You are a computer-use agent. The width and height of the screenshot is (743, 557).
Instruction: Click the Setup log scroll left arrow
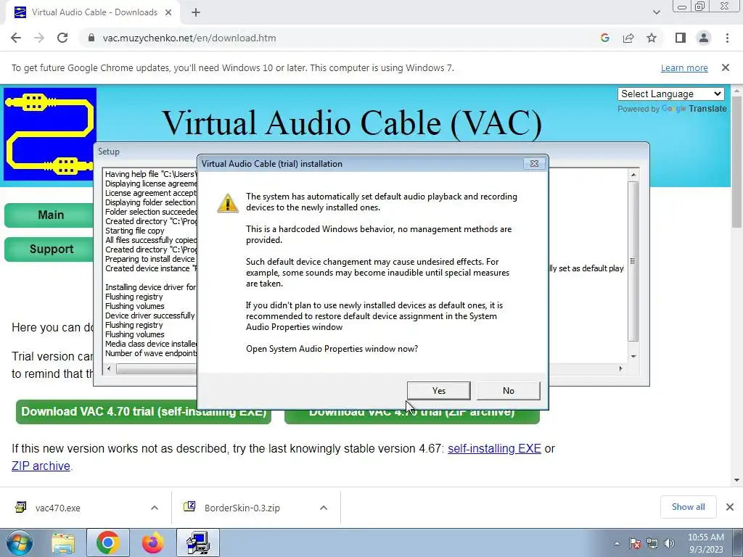[x=109, y=368]
